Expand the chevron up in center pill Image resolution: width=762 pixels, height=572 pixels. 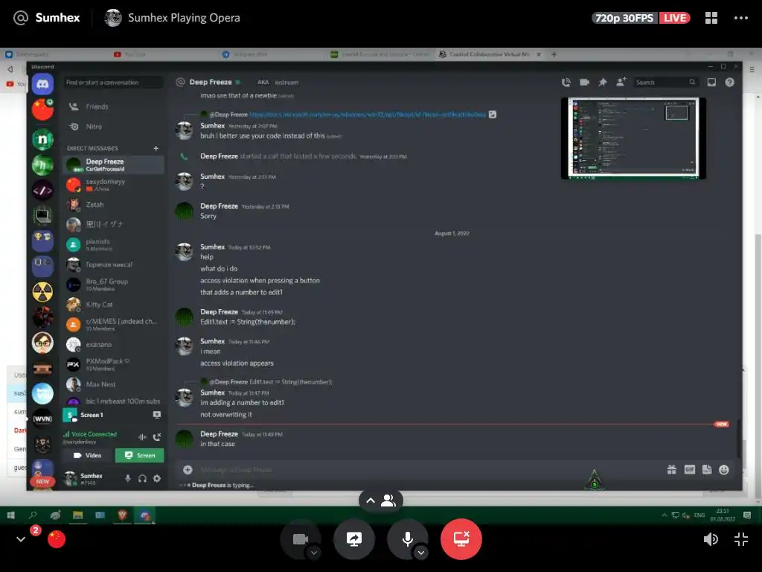[371, 500]
